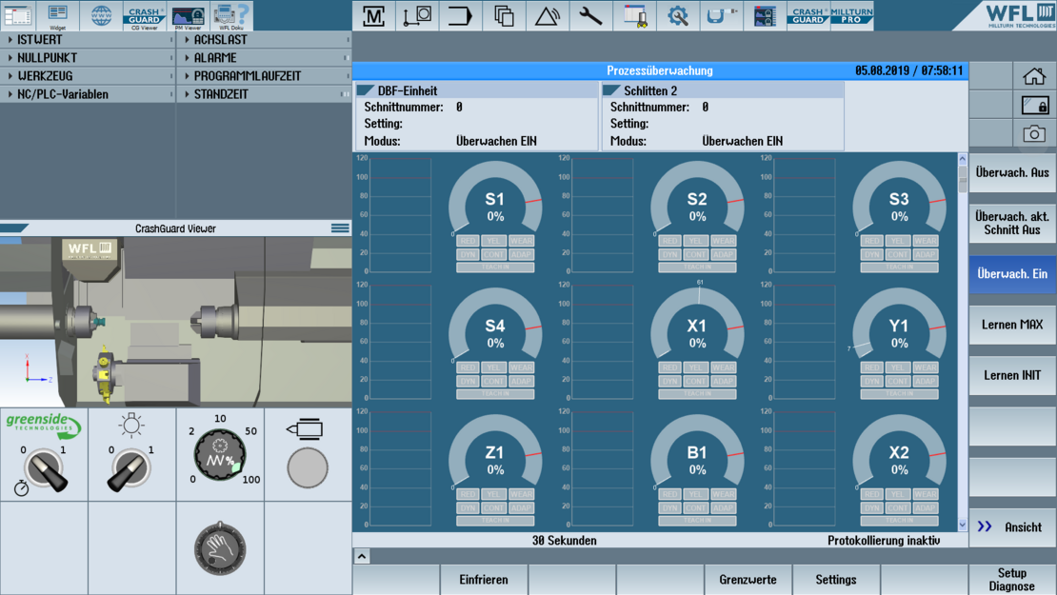The width and height of the screenshot is (1057, 595).
Task: Open the PM Viewer icon
Action: coord(188,15)
